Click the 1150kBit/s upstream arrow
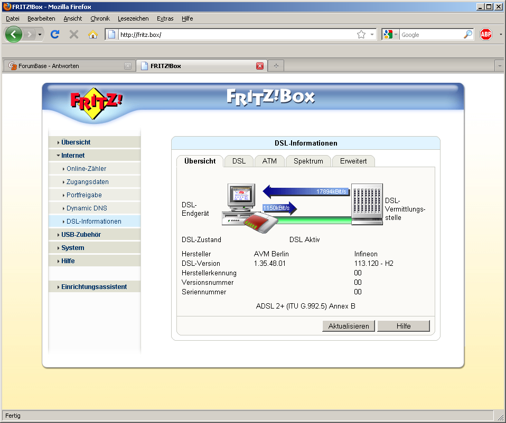Screen dimensions: 506x423 click(279, 208)
